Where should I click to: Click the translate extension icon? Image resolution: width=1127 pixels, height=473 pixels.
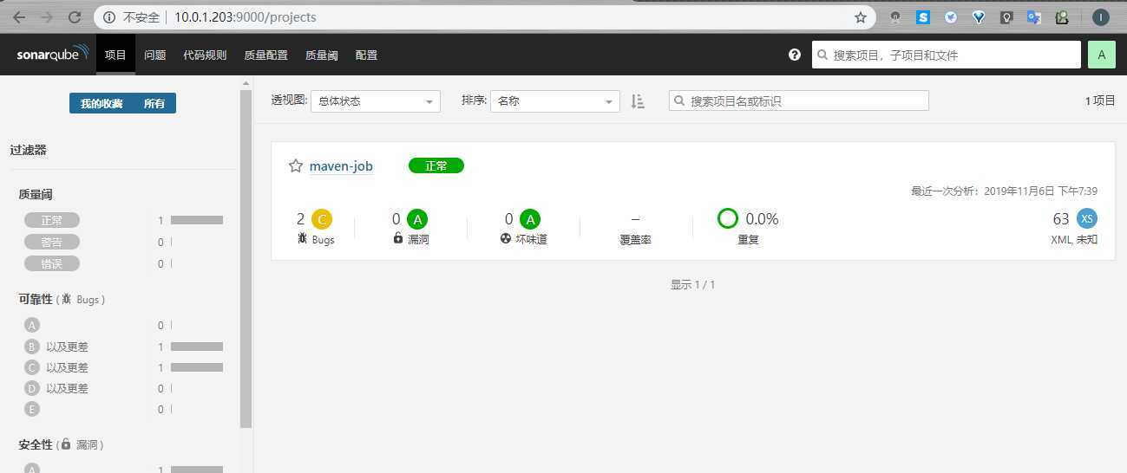1034,16
